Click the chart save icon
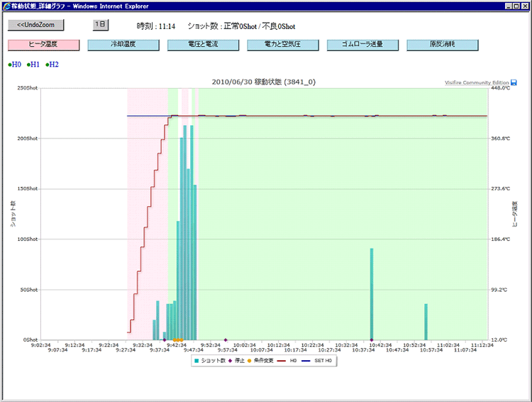The width and height of the screenshot is (532, 402). 514,83
